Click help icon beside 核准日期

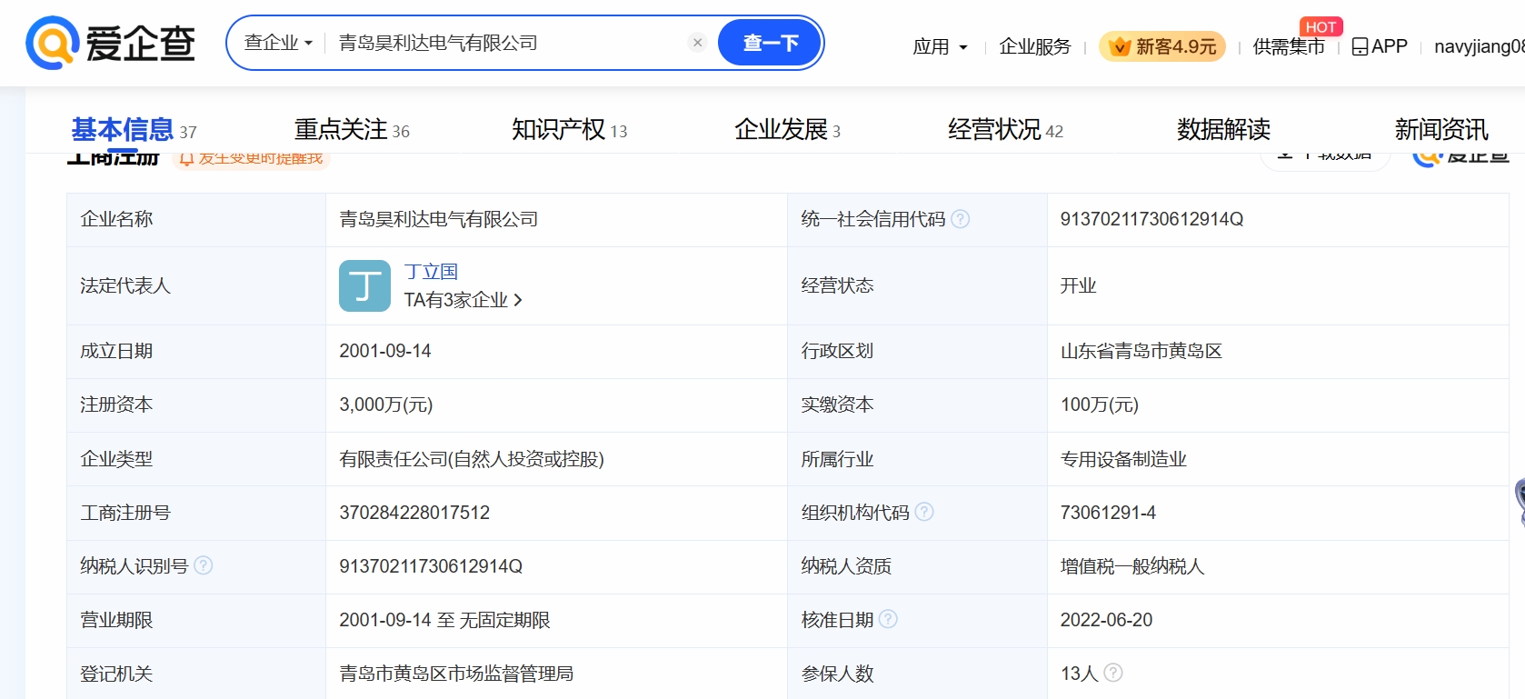889,619
